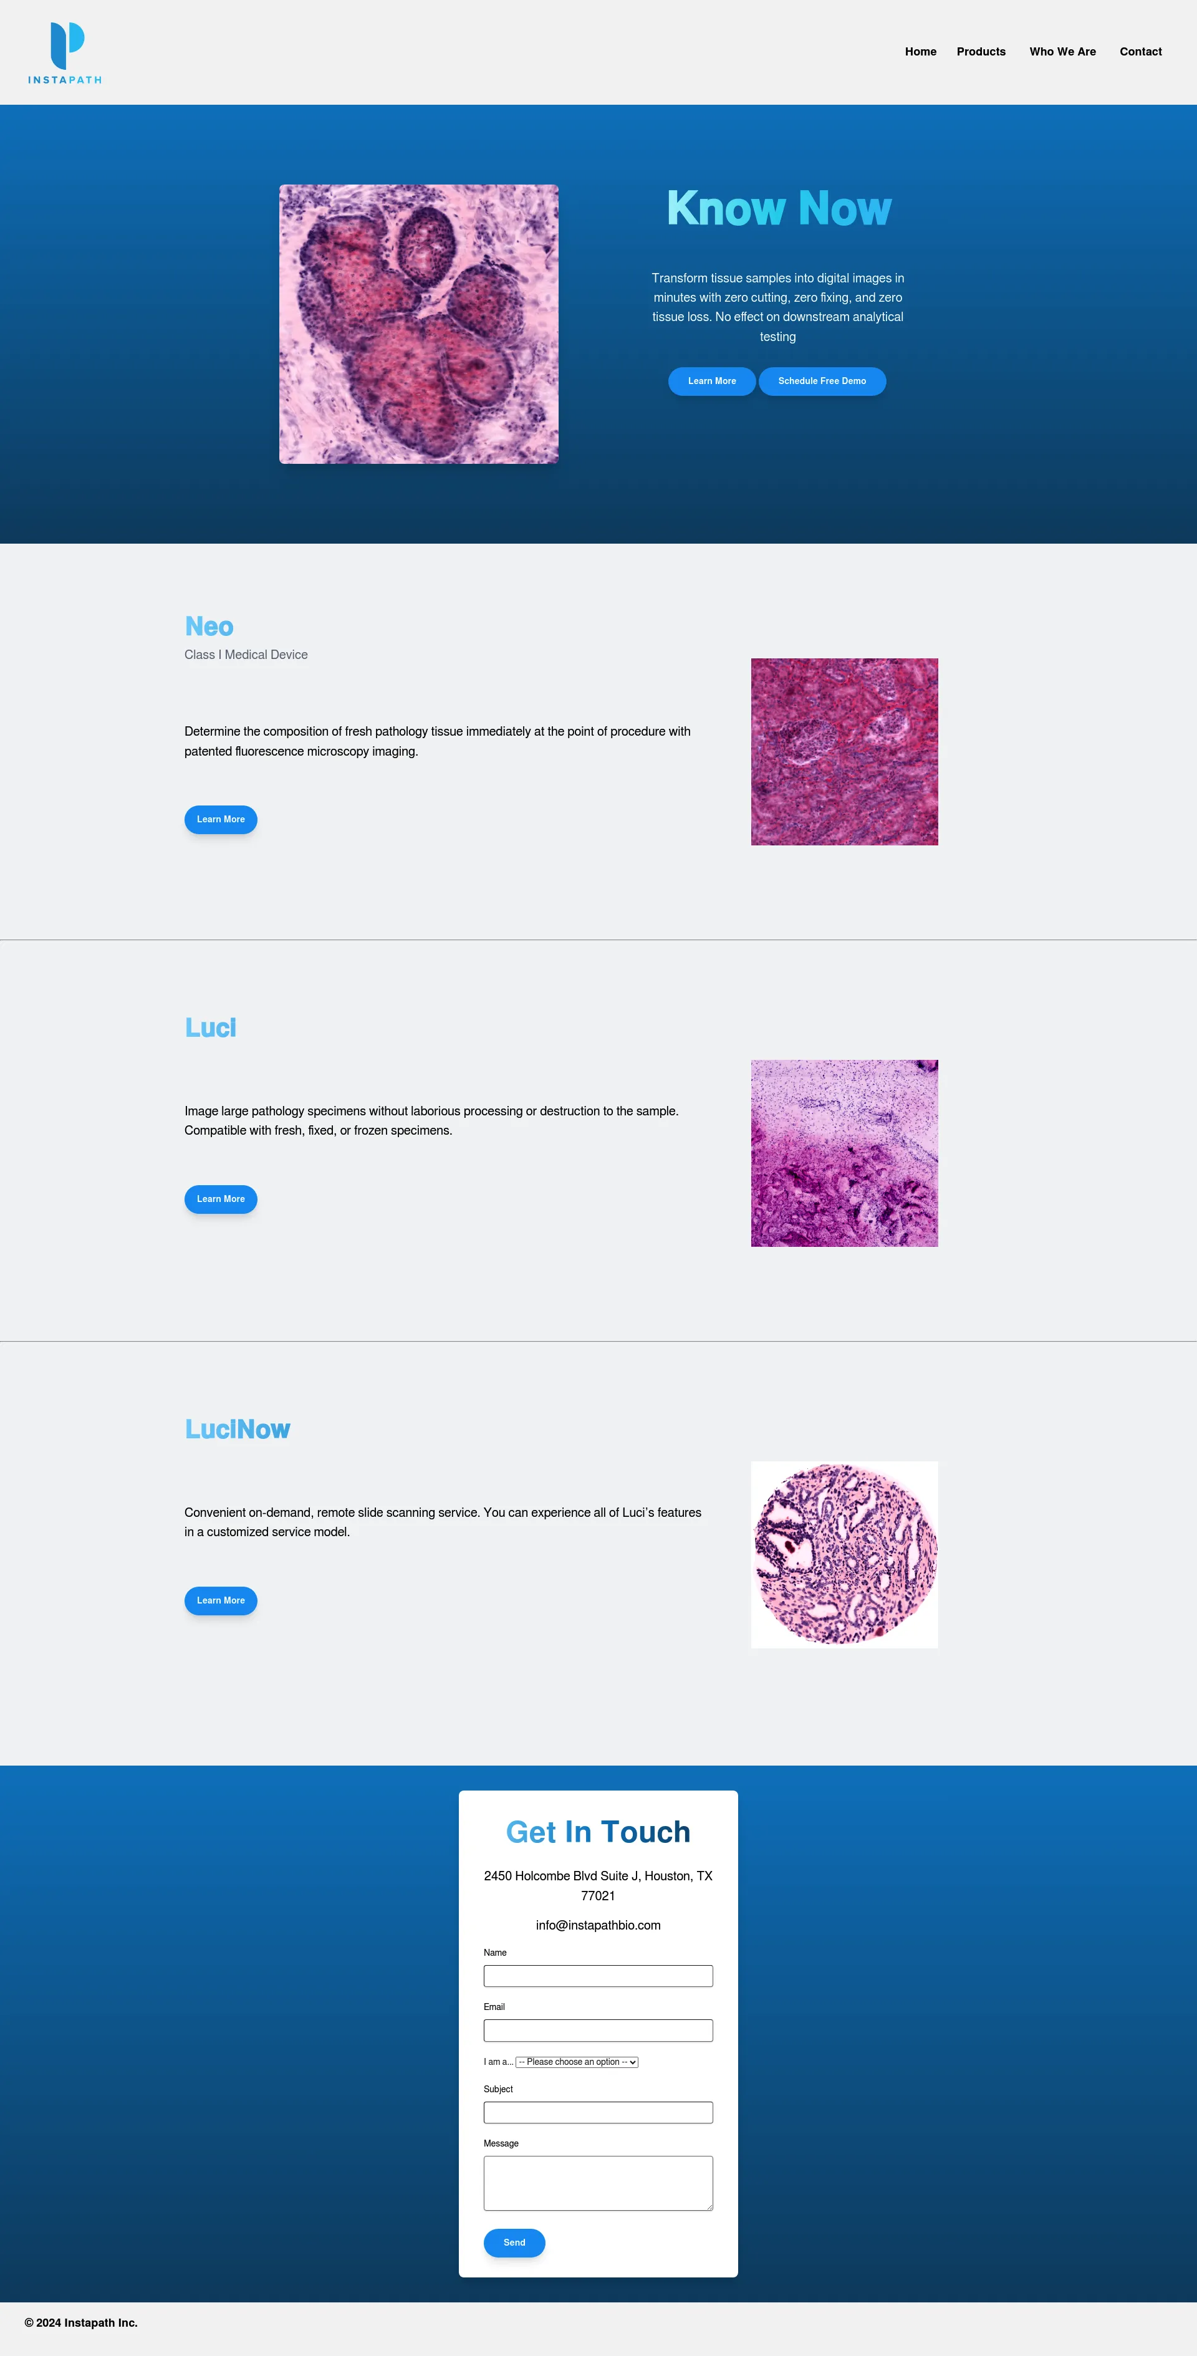Click the Luci 'Learn More' button icon
Image resolution: width=1197 pixels, height=2356 pixels.
220,1198
